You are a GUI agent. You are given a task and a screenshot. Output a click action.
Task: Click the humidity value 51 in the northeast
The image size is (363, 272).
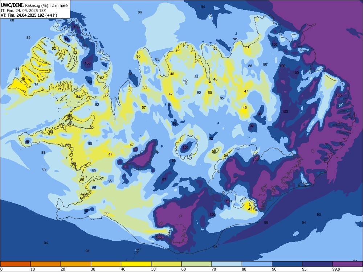coord(247,47)
